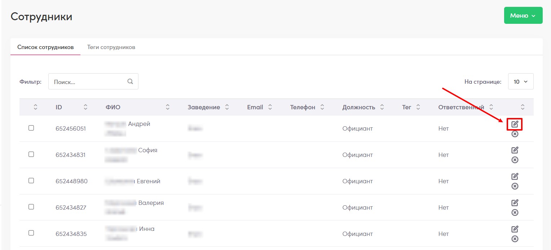
Task: Switch to Теги сотрудников tab
Action: (111, 47)
